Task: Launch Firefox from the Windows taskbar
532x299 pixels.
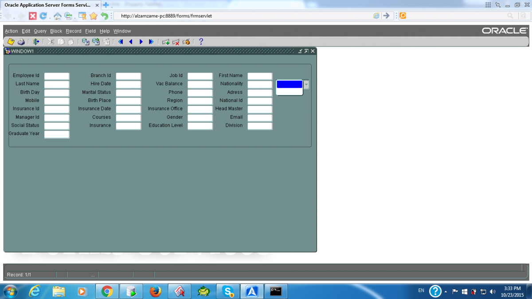Action: [155, 291]
